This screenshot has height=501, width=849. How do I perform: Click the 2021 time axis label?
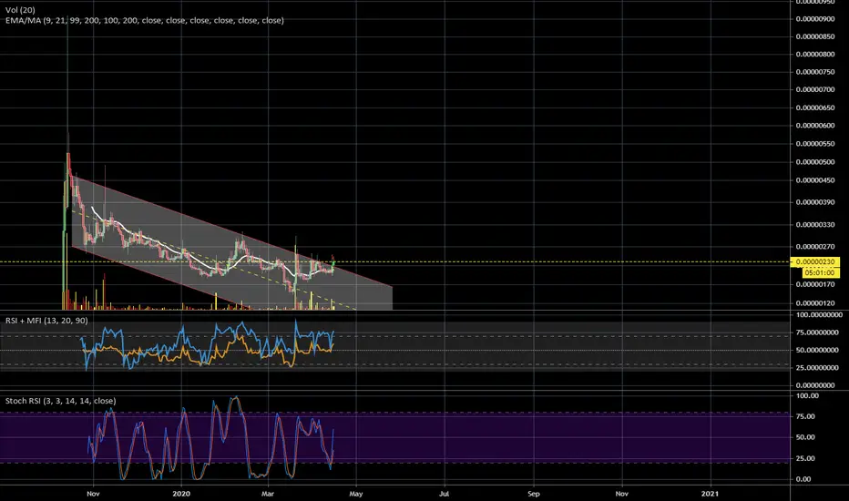pyautogui.click(x=710, y=494)
